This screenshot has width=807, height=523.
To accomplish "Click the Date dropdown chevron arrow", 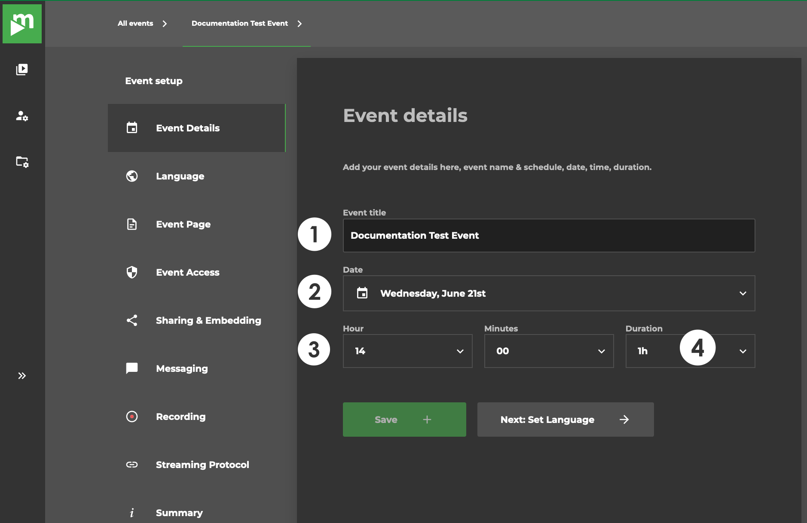I will click(x=743, y=293).
